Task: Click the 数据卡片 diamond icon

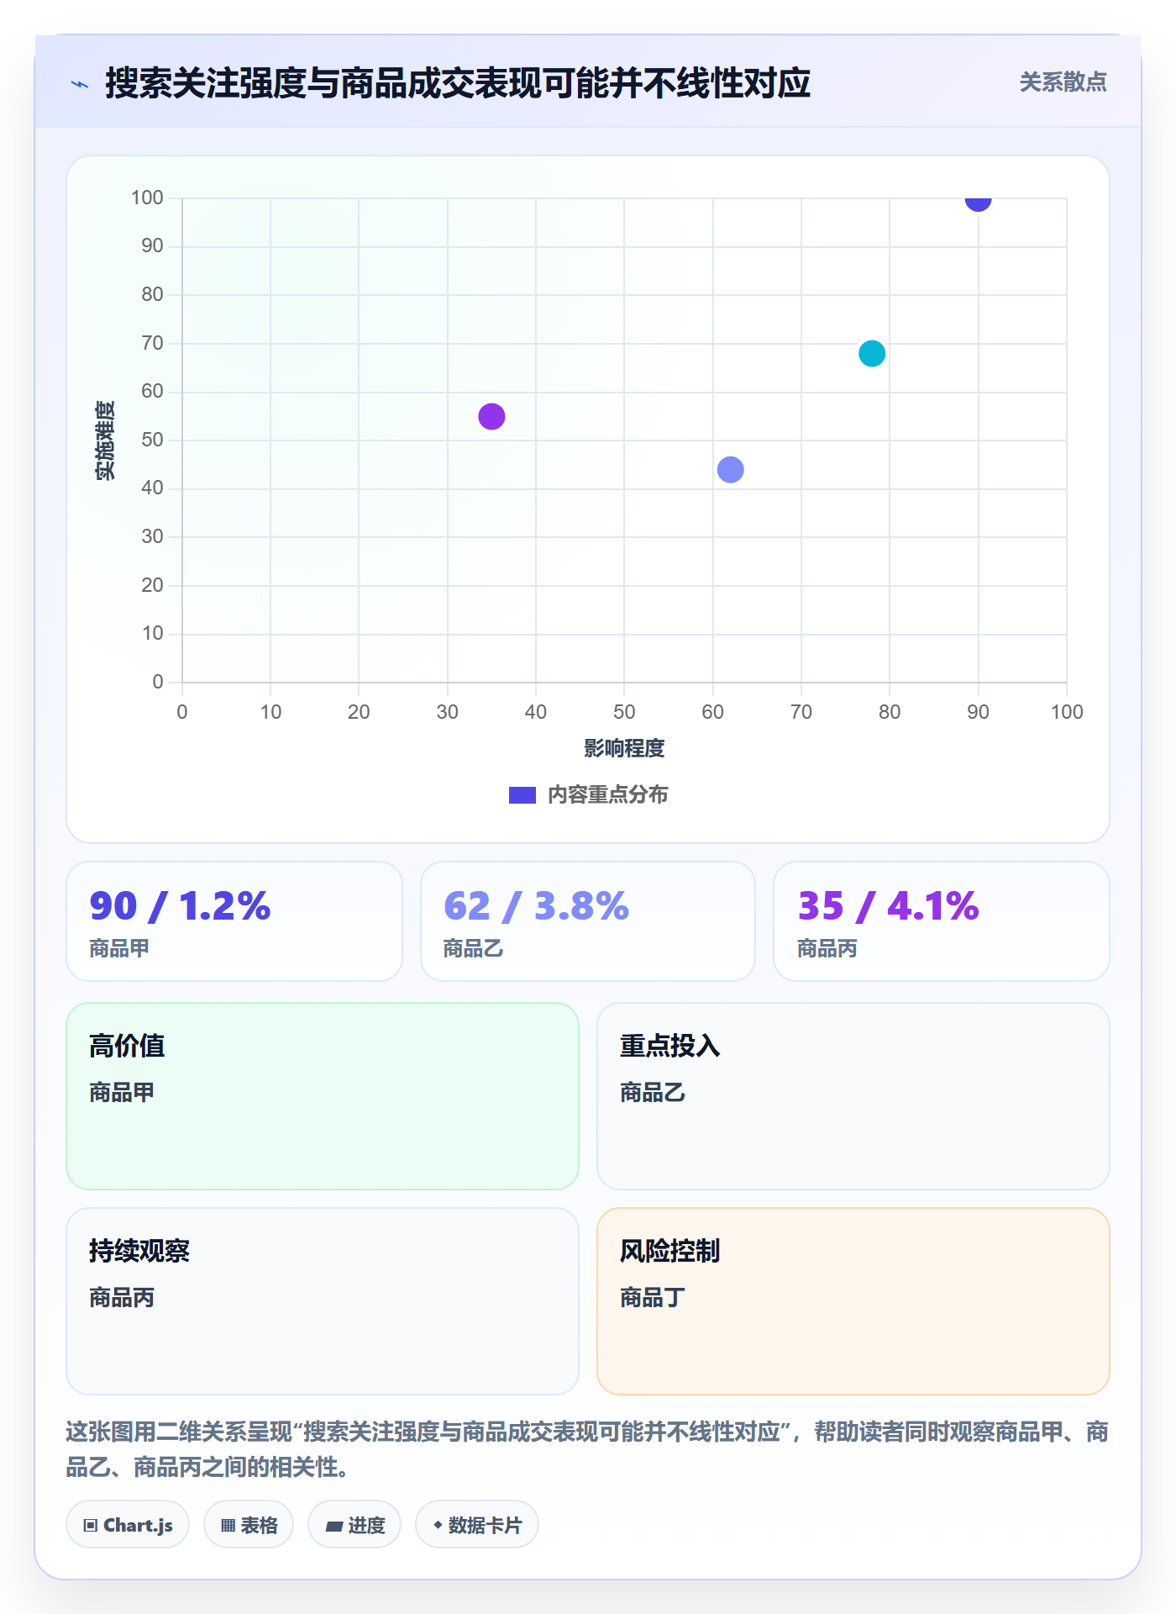Action: (x=438, y=1524)
